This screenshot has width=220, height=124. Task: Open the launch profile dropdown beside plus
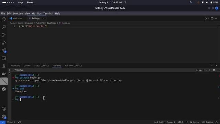207,70
